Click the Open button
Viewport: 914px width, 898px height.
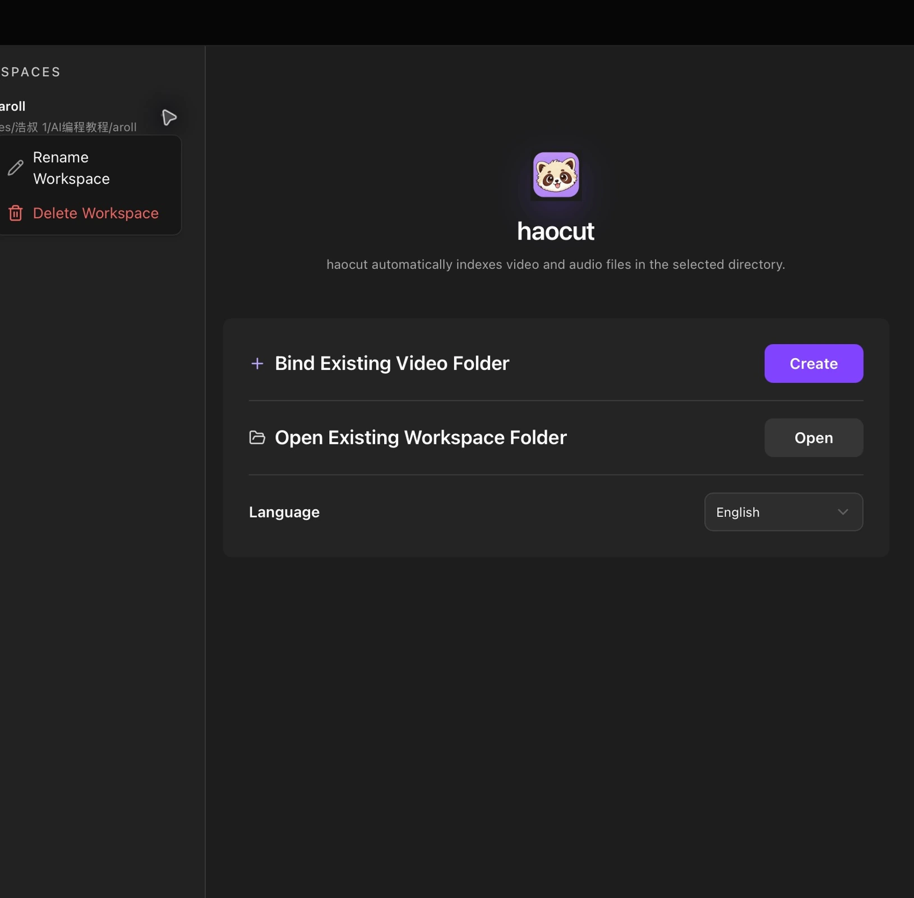coord(814,438)
